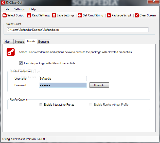160x143 pixels.
Task: Enable Interactive Runas checkbox
Action: coord(41,104)
